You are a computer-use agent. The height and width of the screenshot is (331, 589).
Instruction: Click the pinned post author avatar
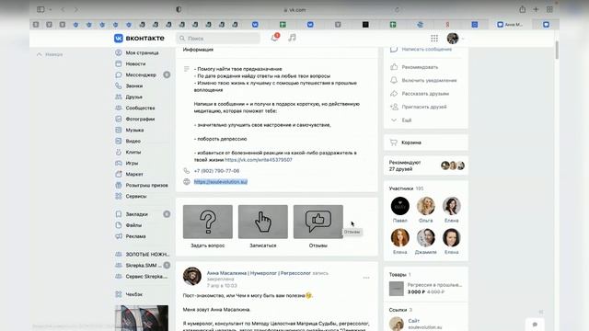pos(192,276)
